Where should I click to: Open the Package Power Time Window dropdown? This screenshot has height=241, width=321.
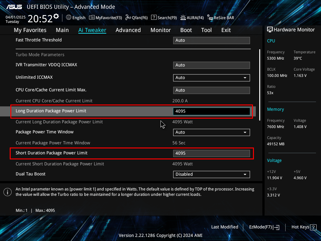(212, 132)
